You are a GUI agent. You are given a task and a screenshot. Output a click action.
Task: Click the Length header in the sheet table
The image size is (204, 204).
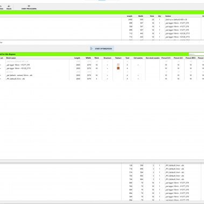[77, 58]
